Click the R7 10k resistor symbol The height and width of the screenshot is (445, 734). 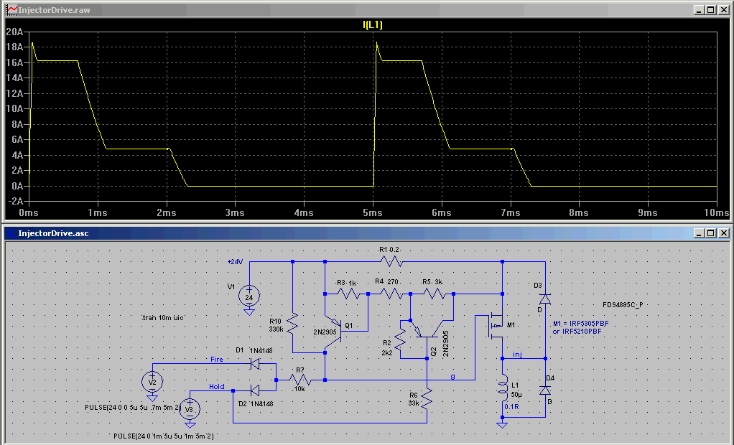coord(300,380)
